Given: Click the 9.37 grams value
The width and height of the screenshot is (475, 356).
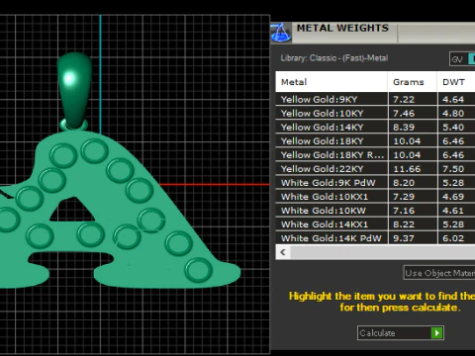Looking at the screenshot, I should tap(404, 238).
